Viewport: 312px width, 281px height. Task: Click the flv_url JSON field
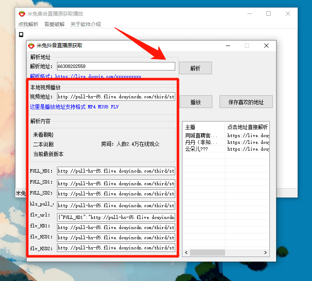click(116, 217)
